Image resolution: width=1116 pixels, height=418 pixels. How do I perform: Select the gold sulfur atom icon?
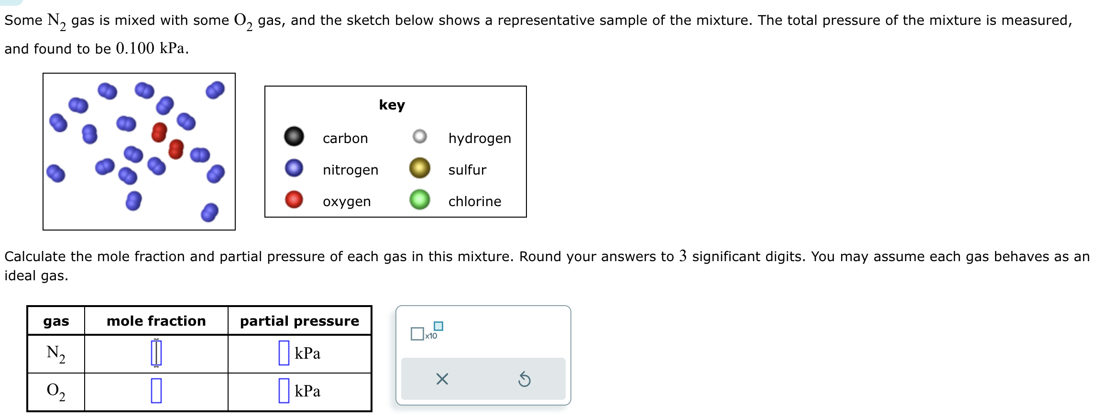click(419, 169)
